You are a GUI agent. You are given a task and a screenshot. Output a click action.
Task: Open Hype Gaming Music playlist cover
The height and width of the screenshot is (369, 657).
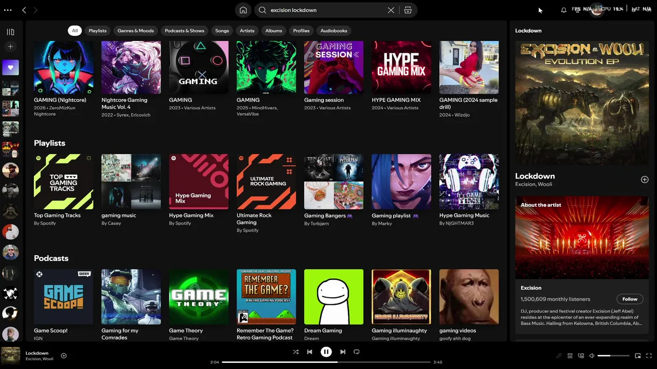(469, 181)
